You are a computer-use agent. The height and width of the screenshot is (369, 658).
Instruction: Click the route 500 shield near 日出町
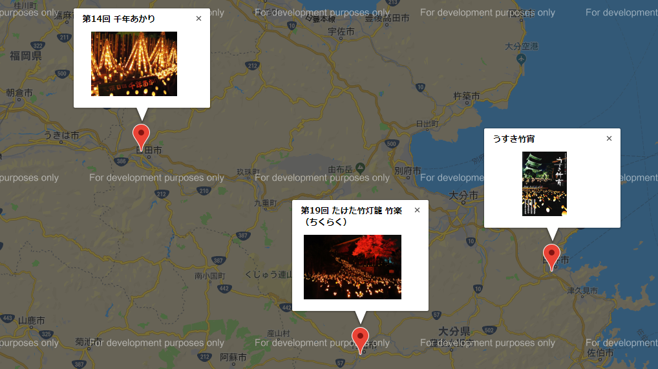click(x=391, y=144)
